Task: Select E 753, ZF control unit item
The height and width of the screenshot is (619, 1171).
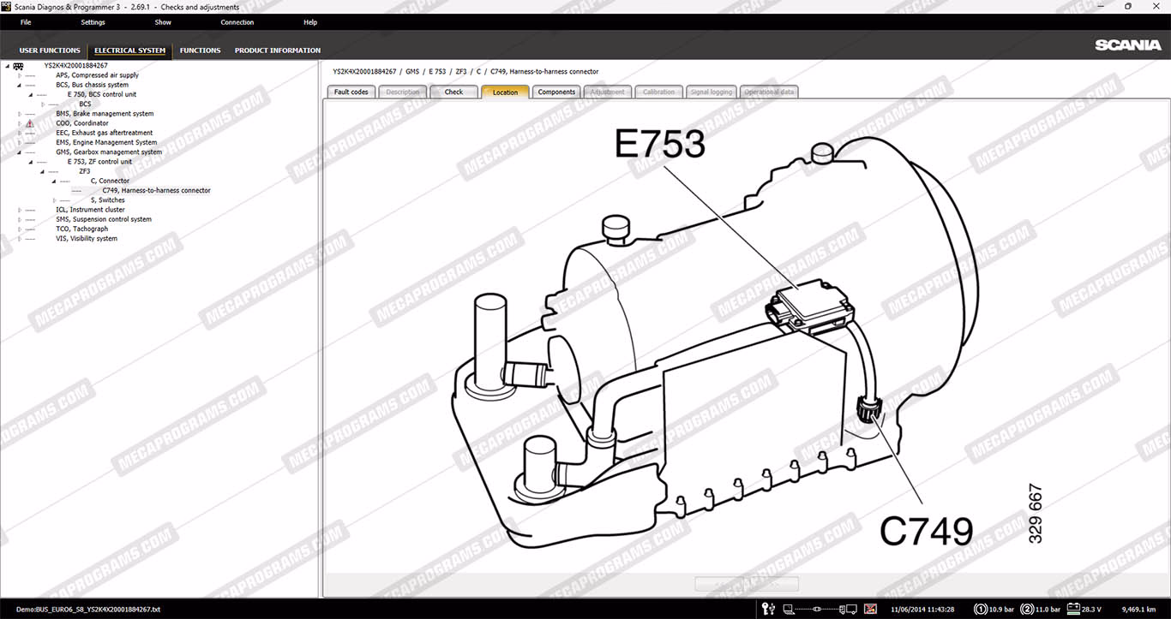Action: (x=99, y=162)
